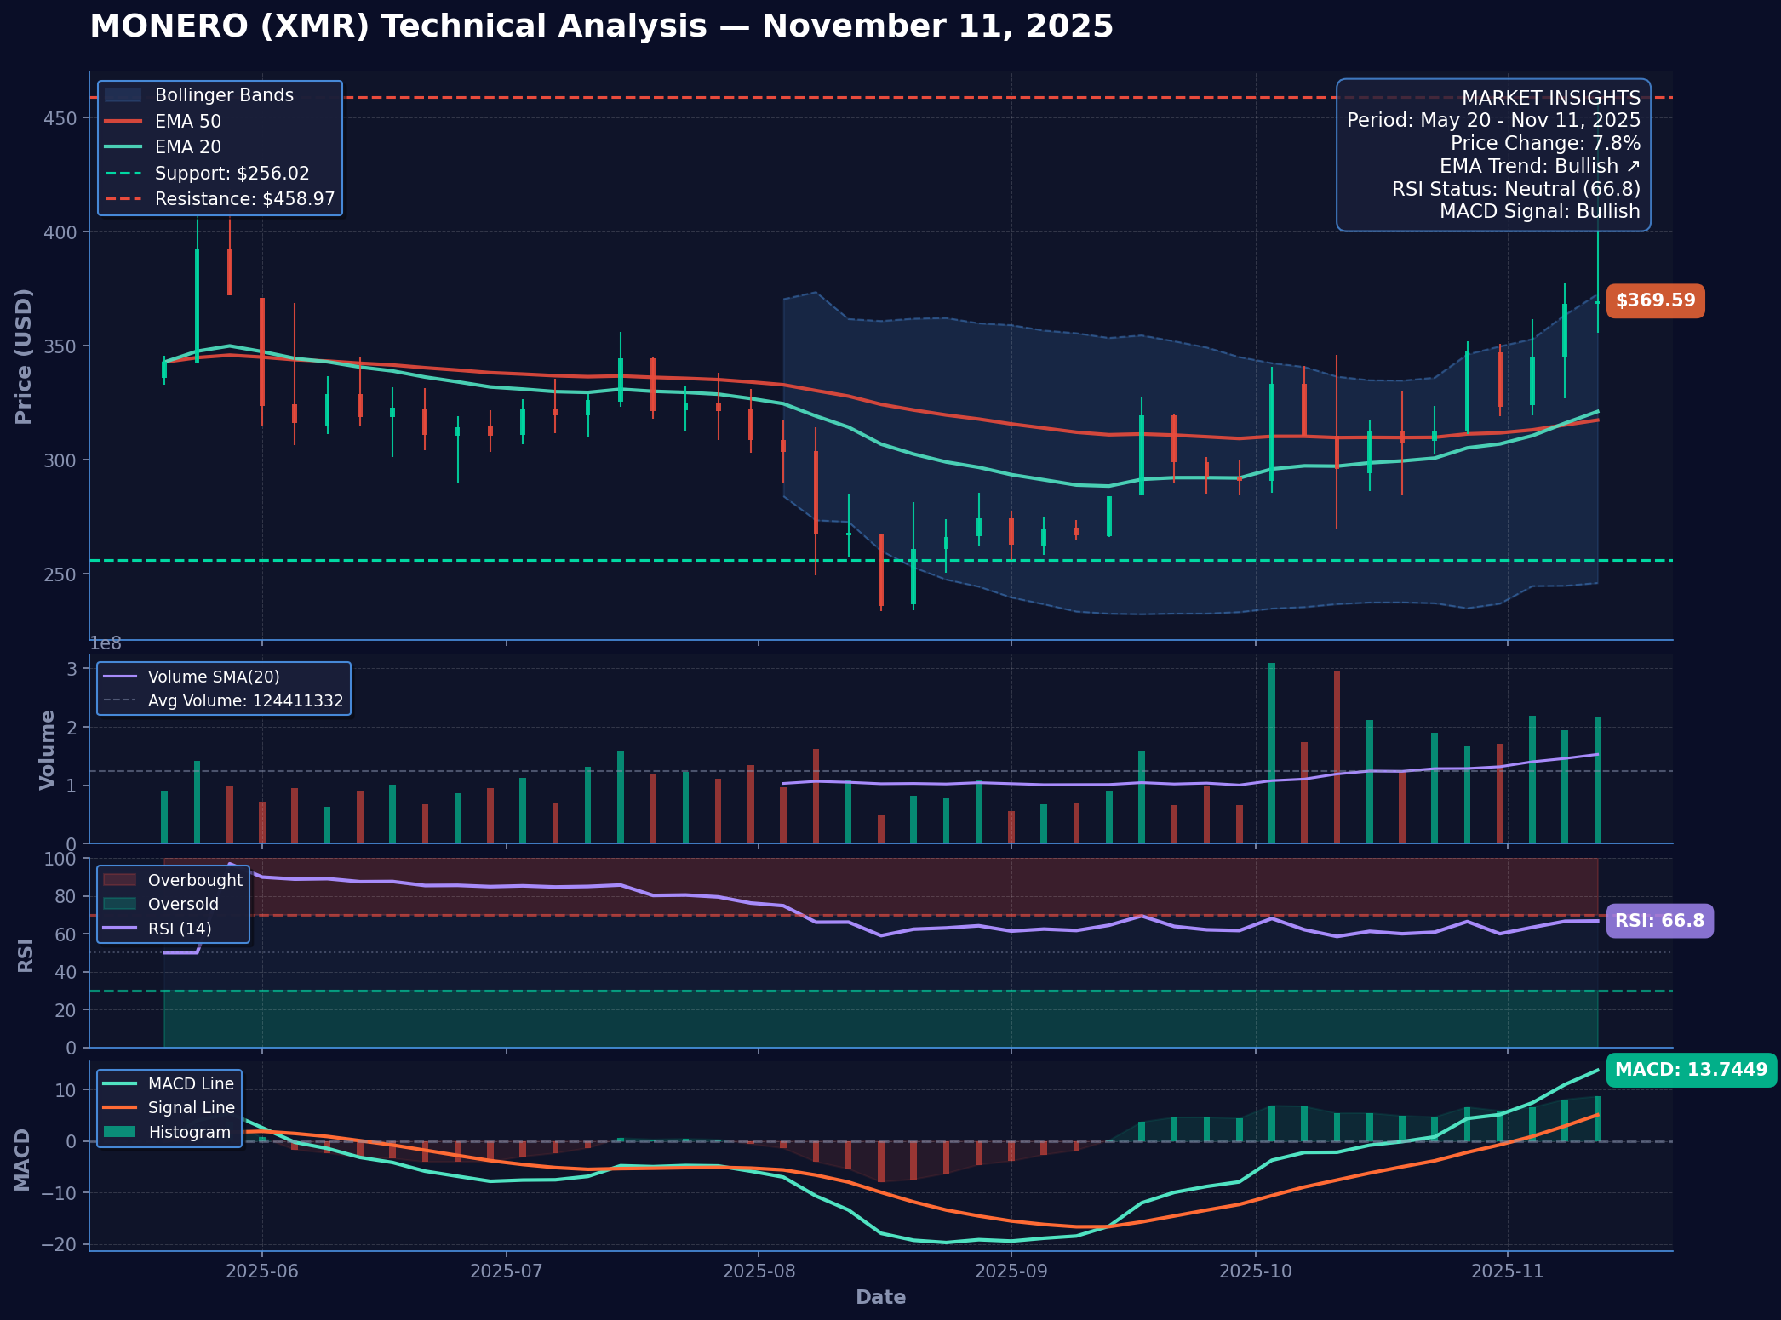1781x1320 pixels.
Task: Click the 2025-09 date axis label
Action: click(x=1011, y=1271)
